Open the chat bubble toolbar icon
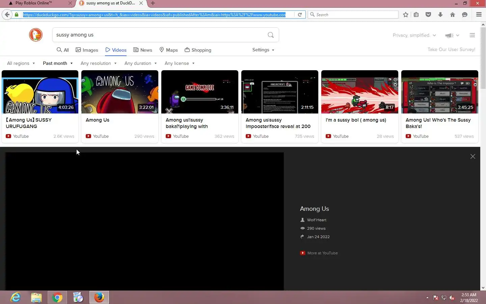The width and height of the screenshot is (486, 304). tap(465, 15)
